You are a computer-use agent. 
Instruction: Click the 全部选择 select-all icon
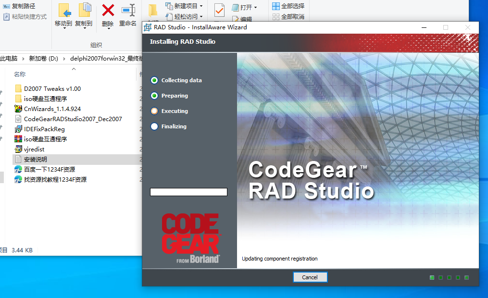pos(276,6)
